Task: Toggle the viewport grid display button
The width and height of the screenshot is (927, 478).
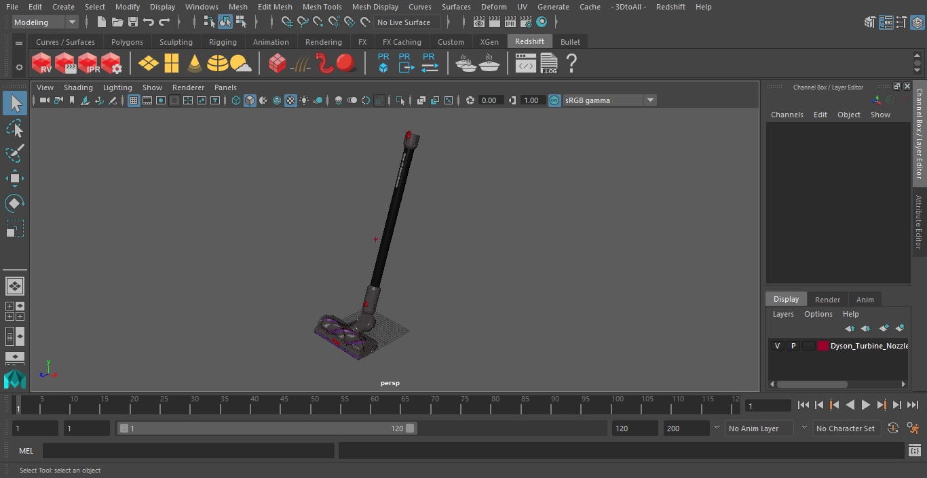Action: (134, 100)
